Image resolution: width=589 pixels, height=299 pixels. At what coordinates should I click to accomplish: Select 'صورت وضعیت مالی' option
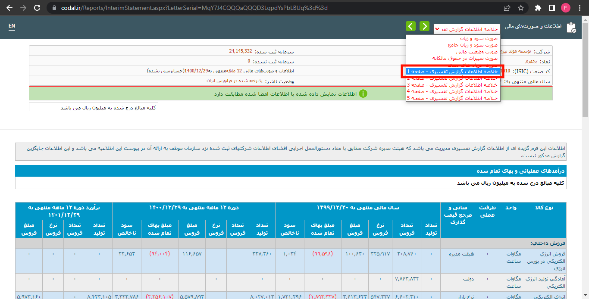click(x=470, y=52)
